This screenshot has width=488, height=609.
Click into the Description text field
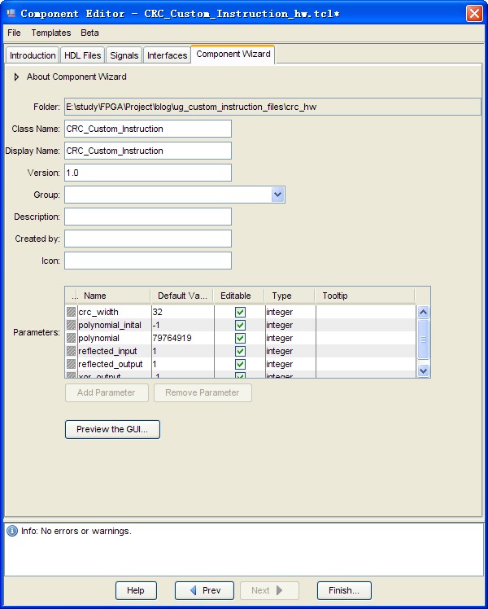(148, 217)
